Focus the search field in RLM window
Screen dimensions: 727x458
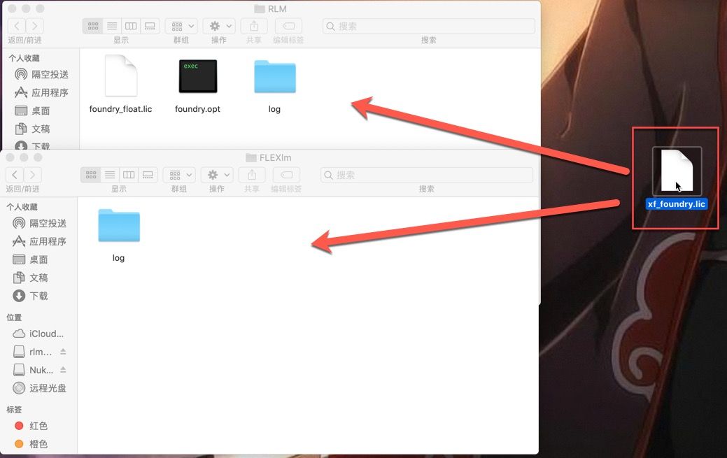(x=429, y=26)
